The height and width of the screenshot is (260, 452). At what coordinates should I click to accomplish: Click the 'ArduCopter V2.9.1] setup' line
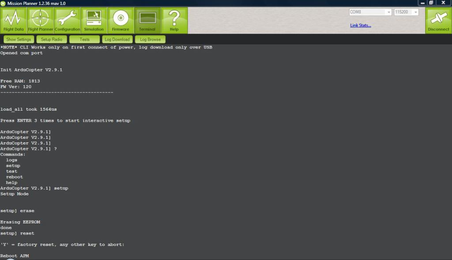[x=34, y=188]
